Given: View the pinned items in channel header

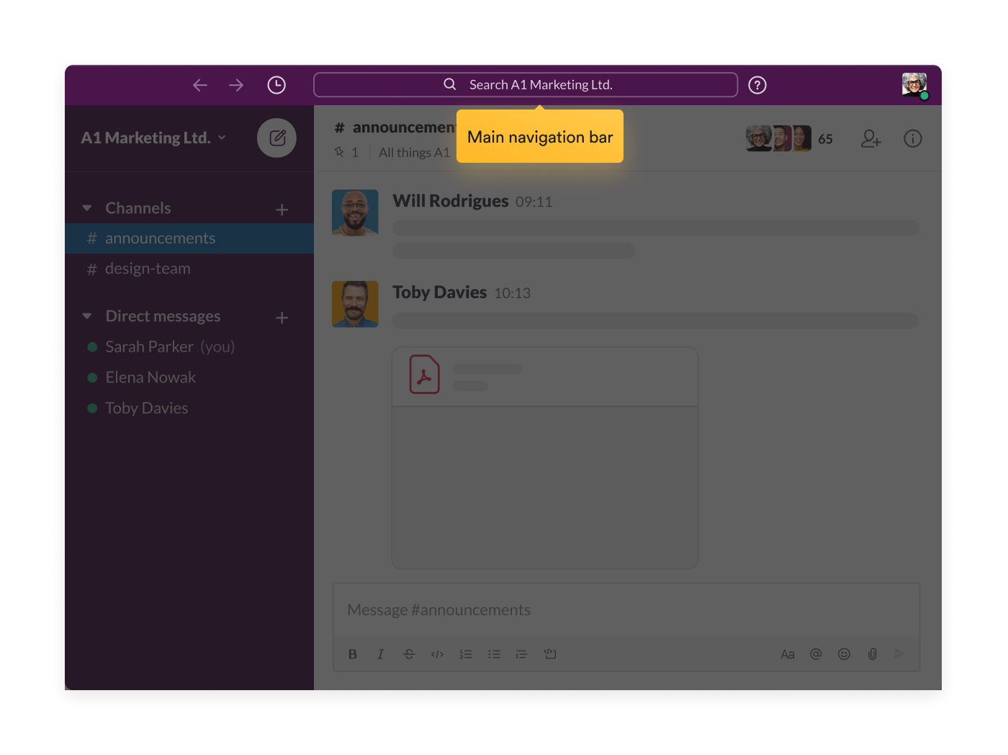Looking at the screenshot, I should click(346, 152).
